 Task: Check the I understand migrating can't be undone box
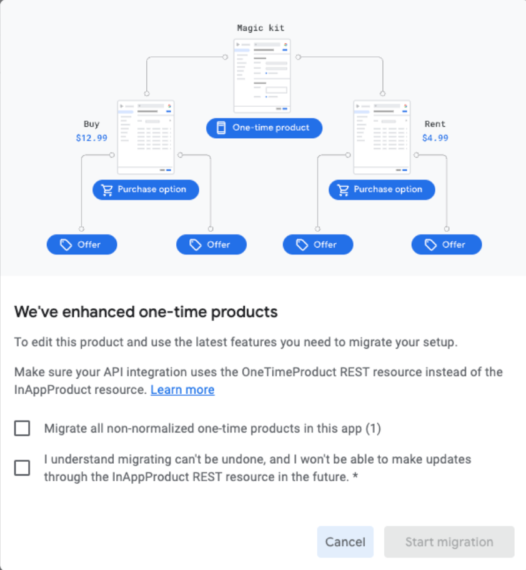(22, 468)
